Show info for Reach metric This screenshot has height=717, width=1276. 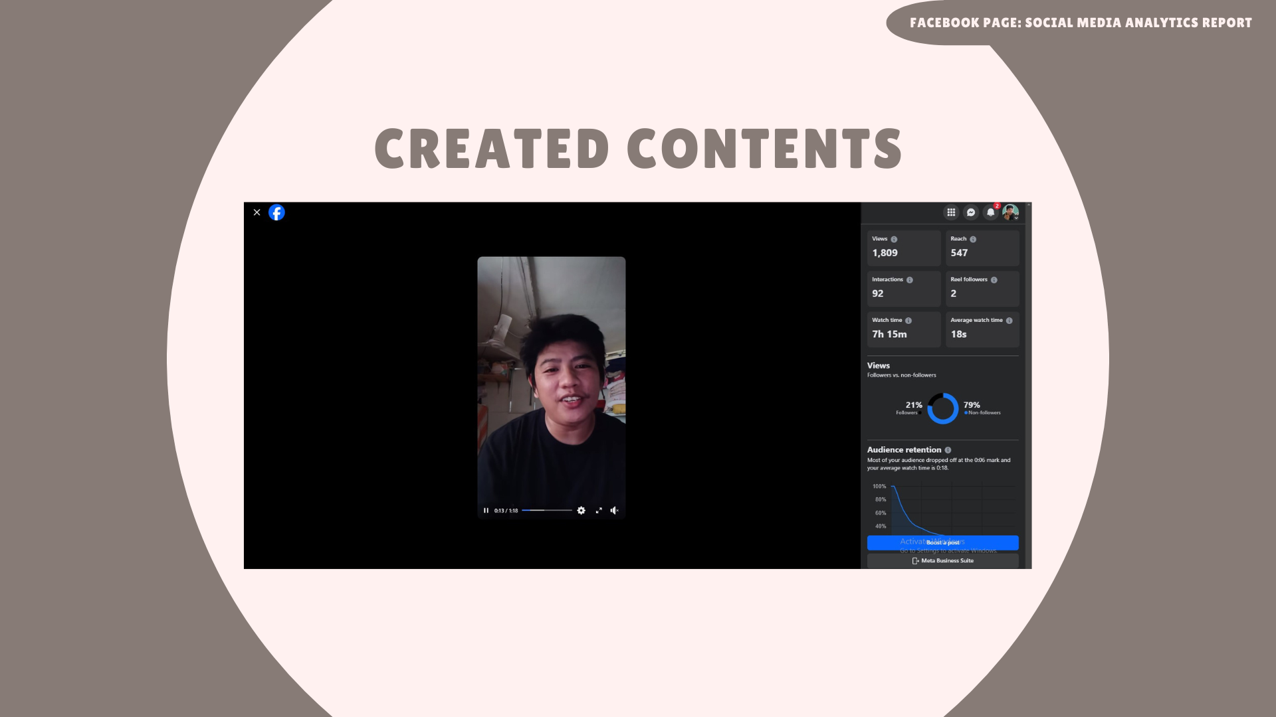[973, 239]
